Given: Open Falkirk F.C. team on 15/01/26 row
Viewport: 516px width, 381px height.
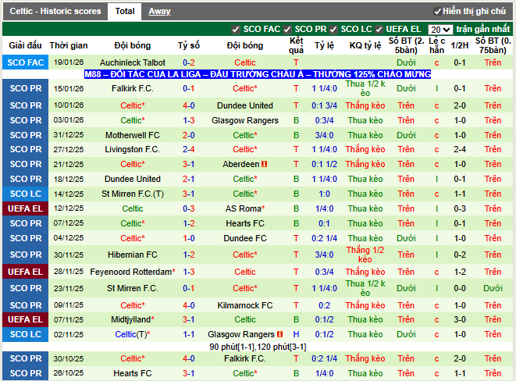Looking at the screenshot, I should (x=133, y=88).
